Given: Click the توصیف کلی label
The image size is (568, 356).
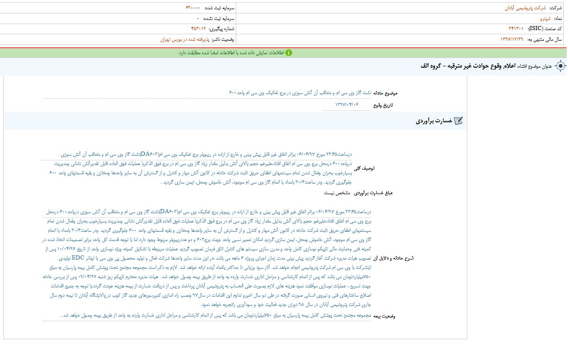Looking at the screenshot, I should pyautogui.click(x=365, y=168).
